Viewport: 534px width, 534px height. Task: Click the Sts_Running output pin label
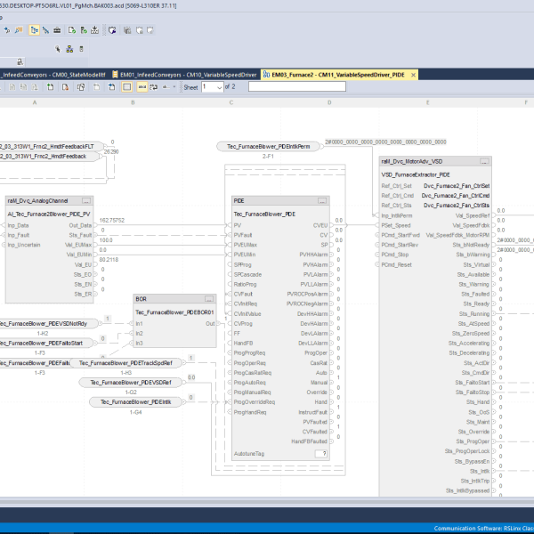click(473, 314)
